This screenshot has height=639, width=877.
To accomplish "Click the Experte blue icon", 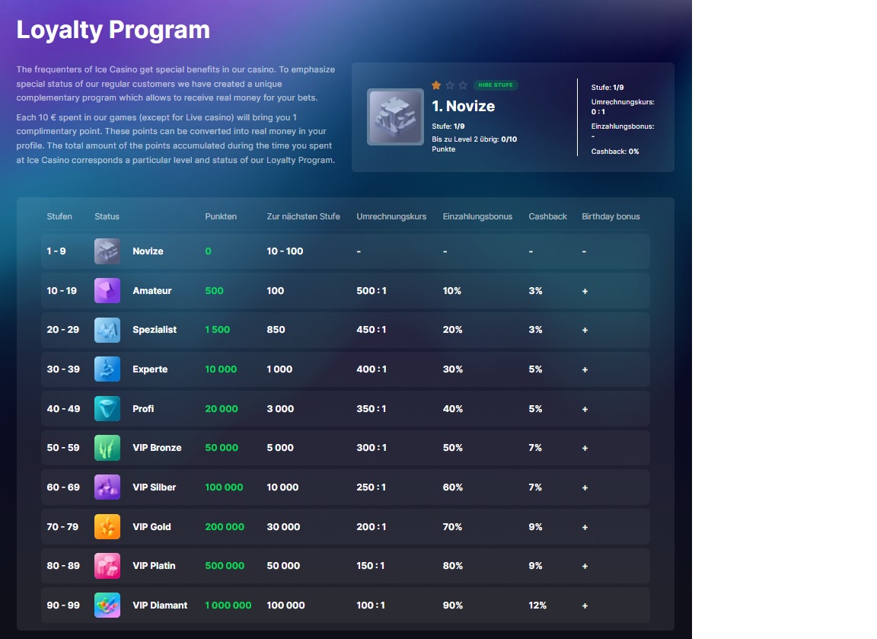I will coord(107,369).
